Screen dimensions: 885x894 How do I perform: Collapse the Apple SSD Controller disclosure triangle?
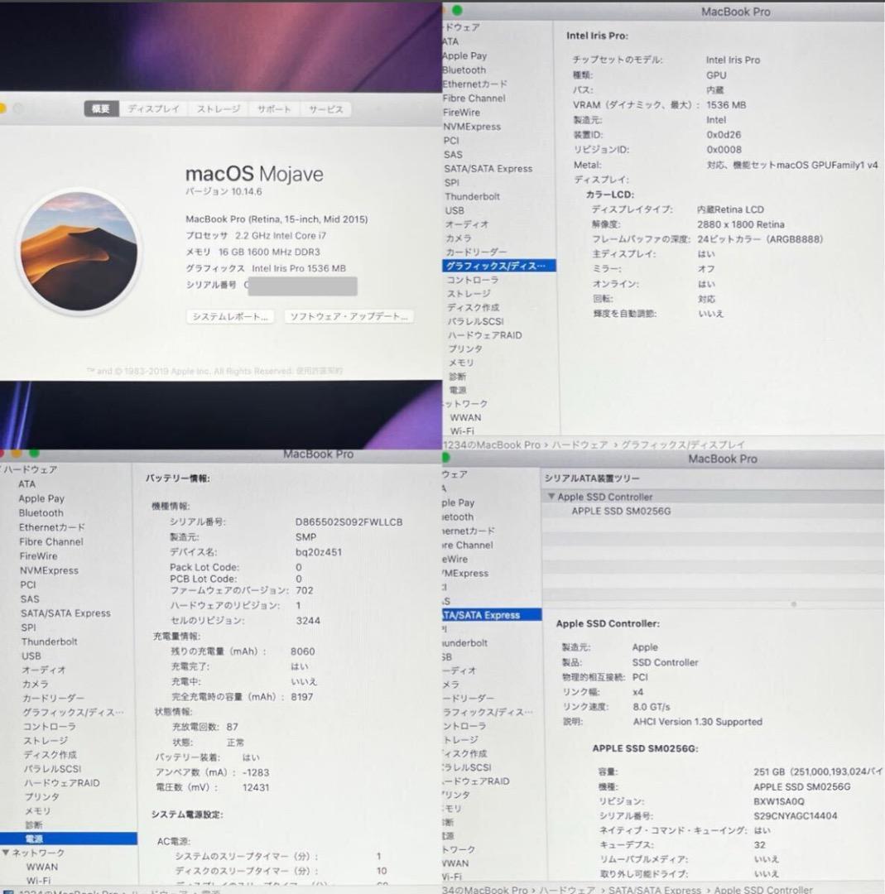click(551, 497)
